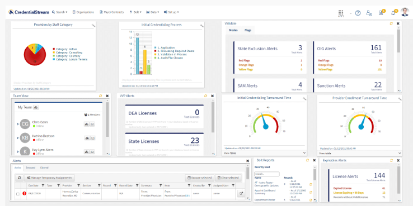Open the notifications bell icon
The height and width of the screenshot is (206, 413).
tap(393, 13)
